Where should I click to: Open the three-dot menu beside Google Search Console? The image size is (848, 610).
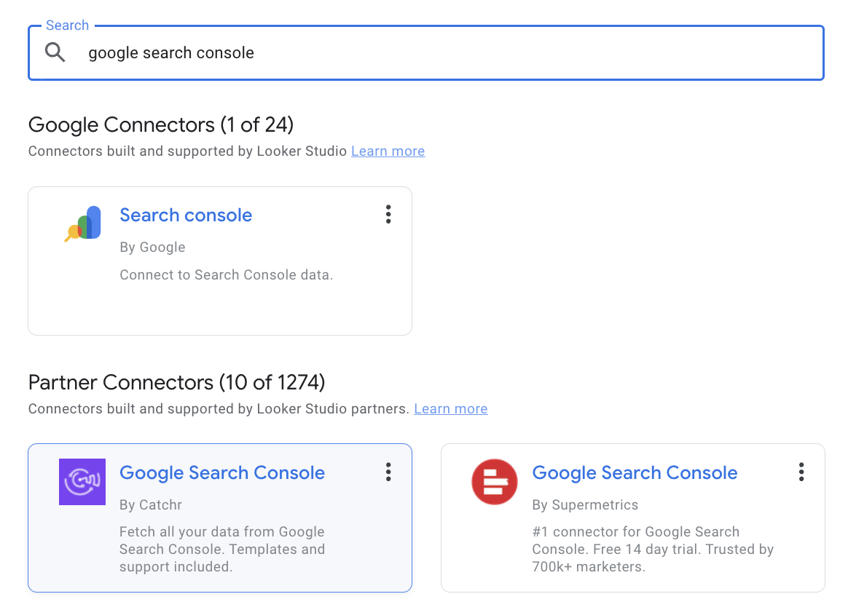(388, 472)
